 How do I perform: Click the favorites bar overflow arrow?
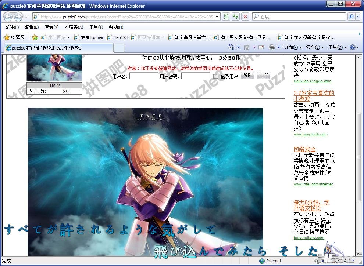coord(360,34)
